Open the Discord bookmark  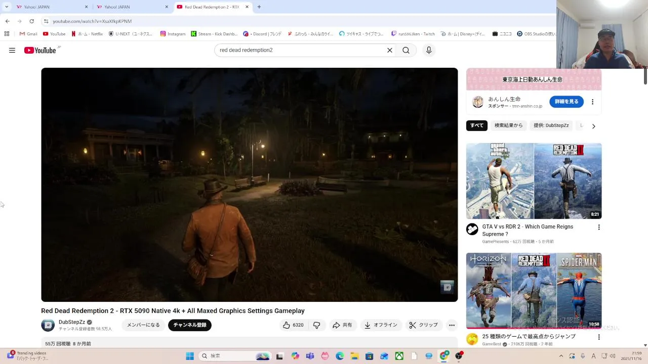point(262,34)
